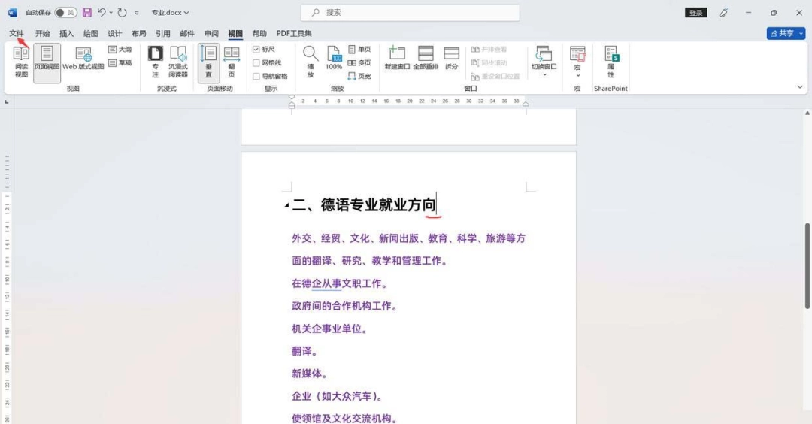Collapse the ribbon with the chevron
Viewport: 812px width, 424px height.
[800, 87]
